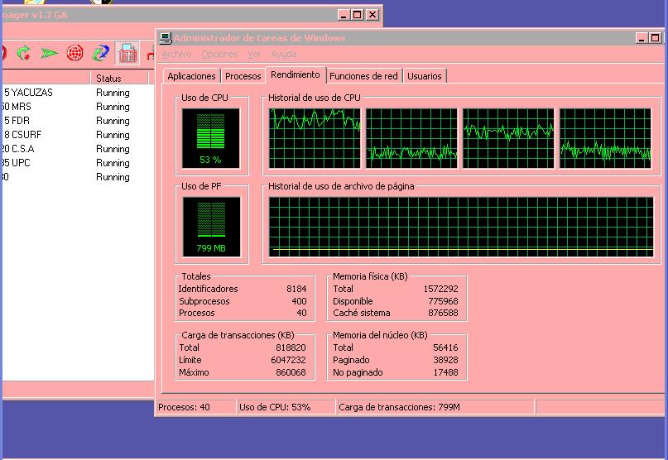Click the Paginado value 38928
The image size is (668, 460).
point(445,360)
